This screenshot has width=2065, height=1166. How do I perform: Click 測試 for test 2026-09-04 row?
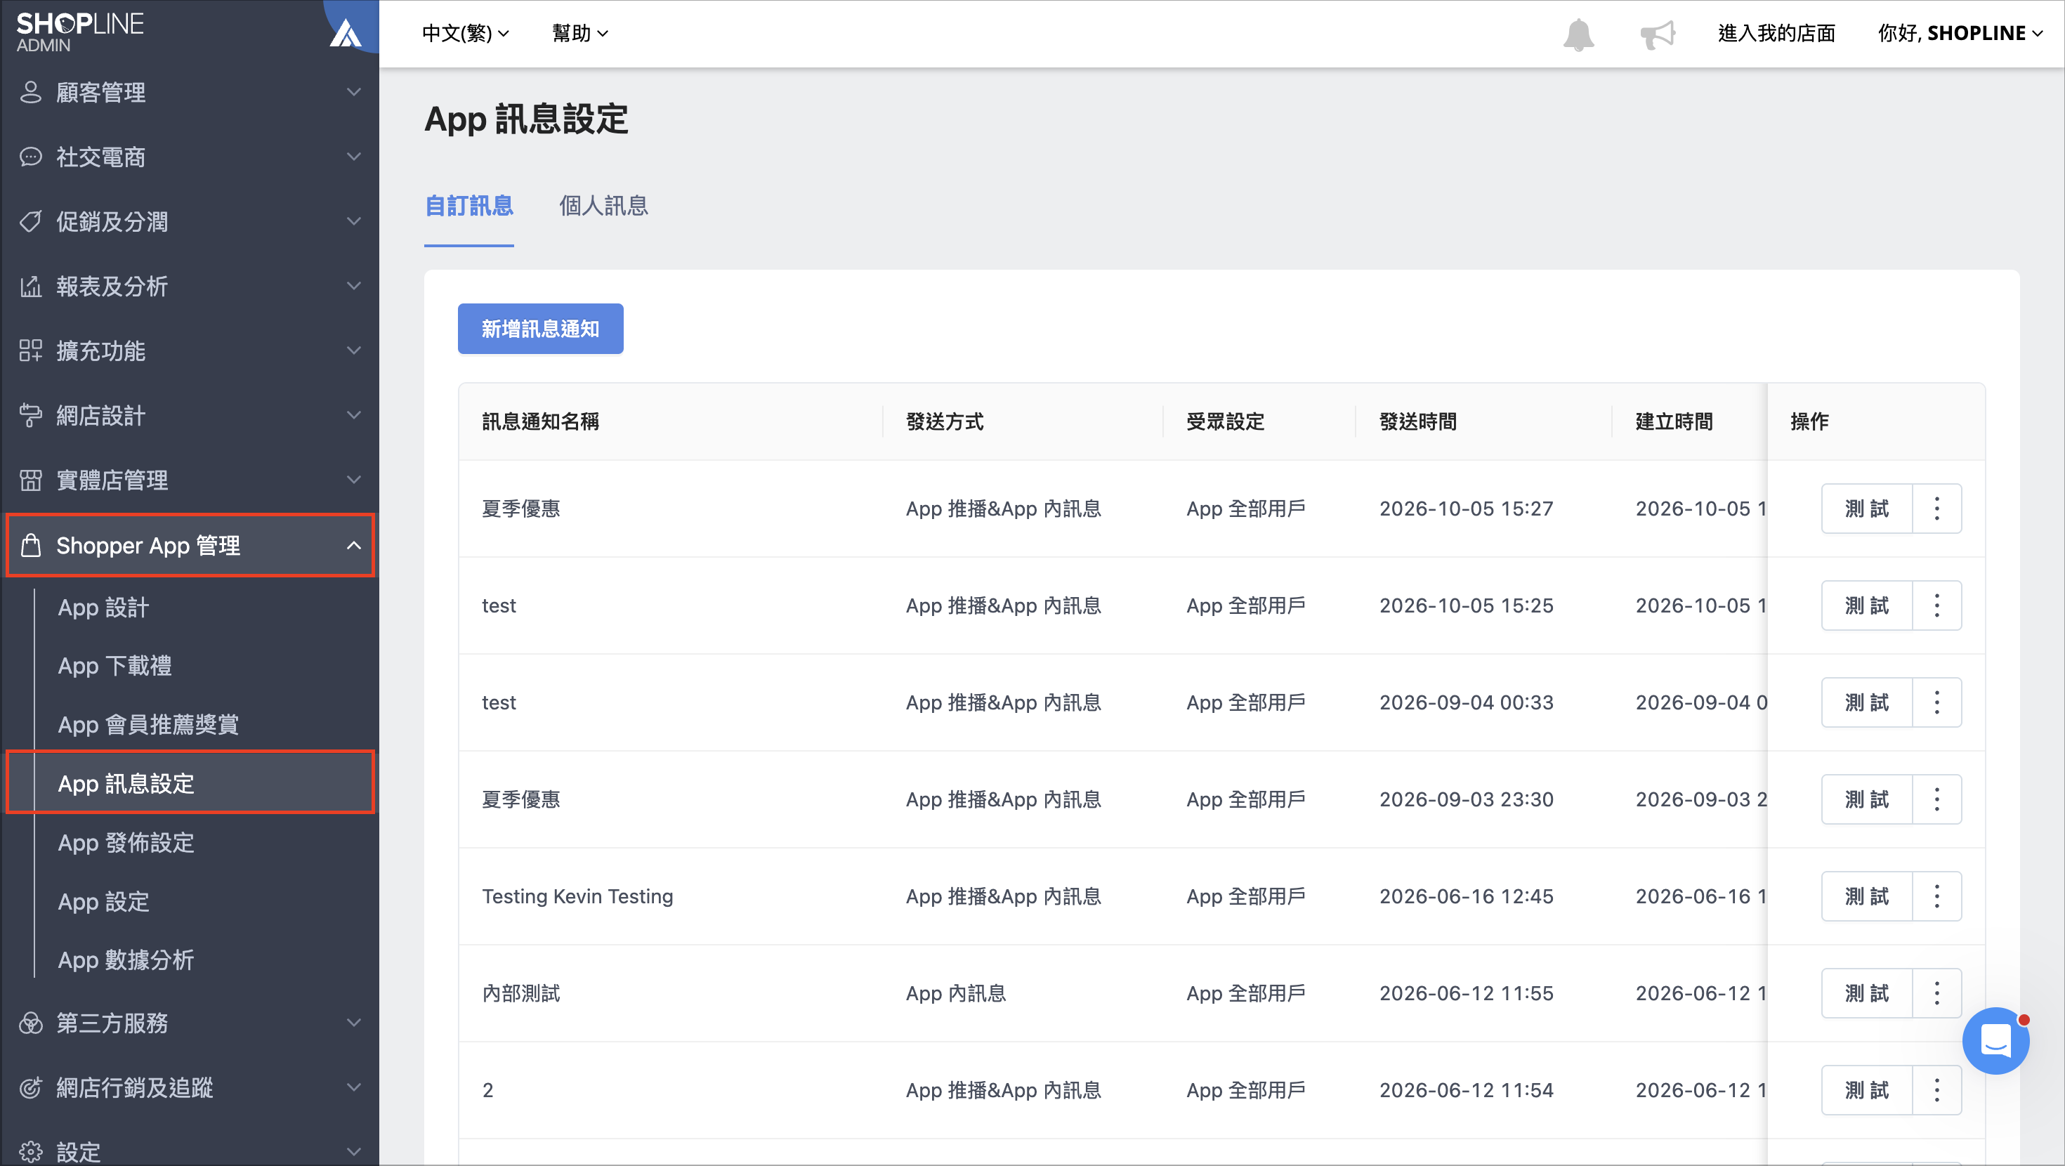1866,702
